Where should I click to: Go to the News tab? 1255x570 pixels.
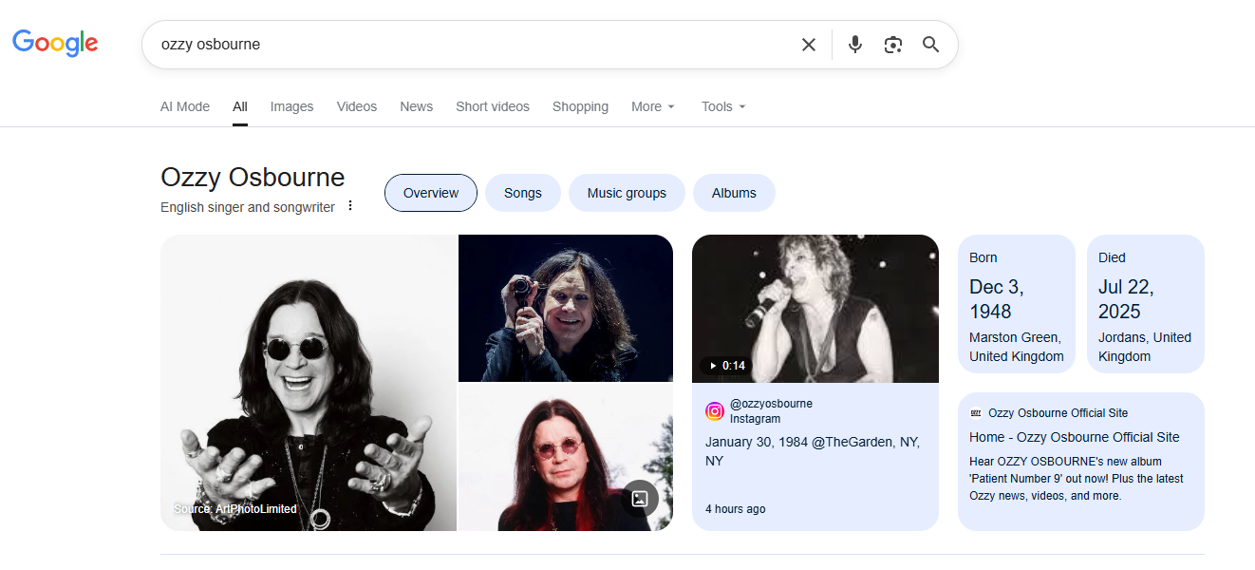[x=416, y=106]
